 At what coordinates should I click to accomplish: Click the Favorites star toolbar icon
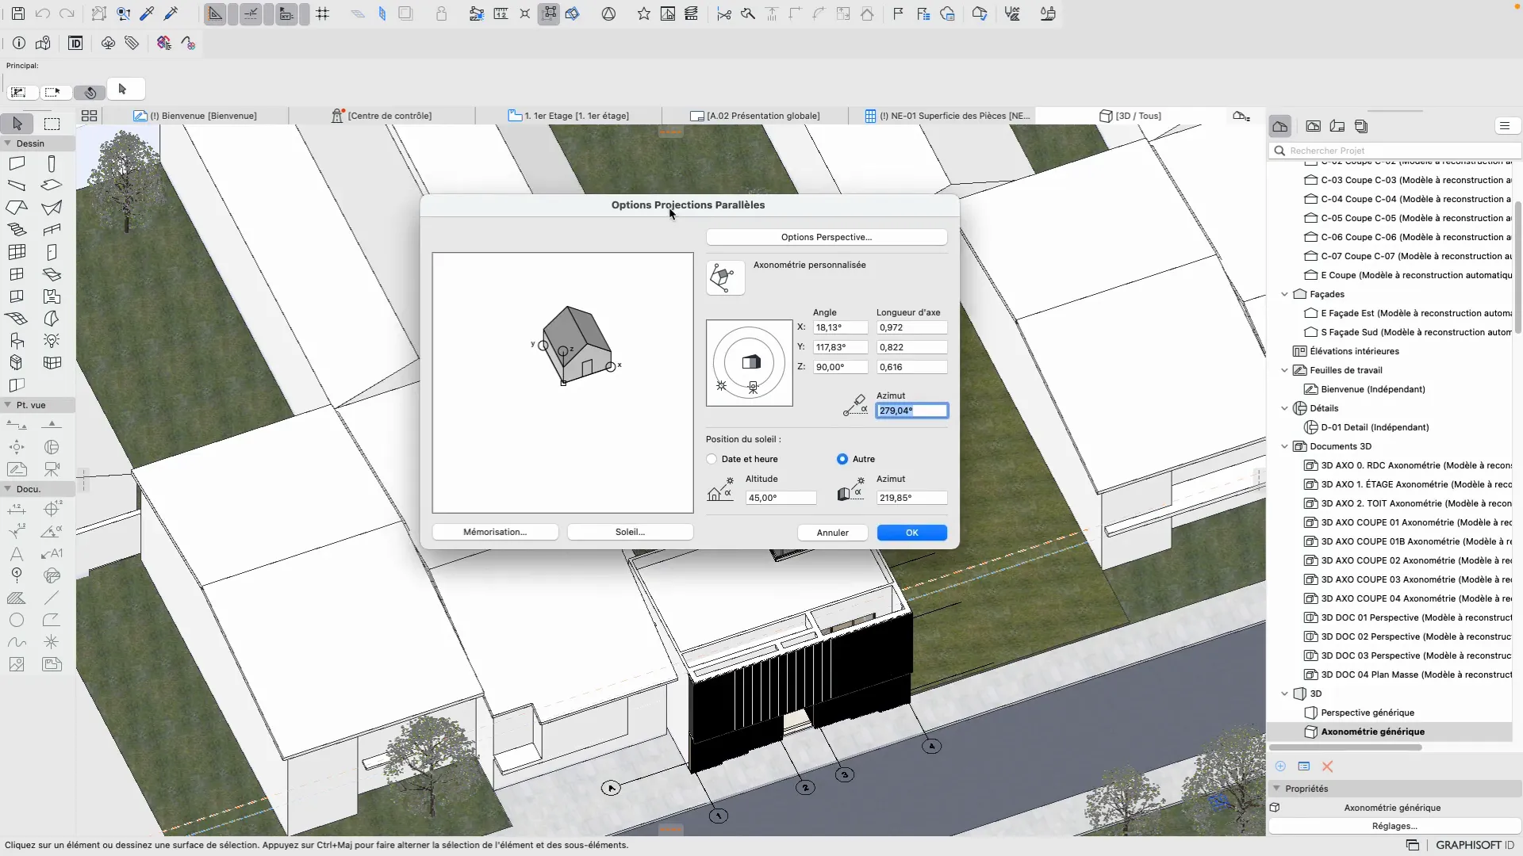click(x=643, y=13)
